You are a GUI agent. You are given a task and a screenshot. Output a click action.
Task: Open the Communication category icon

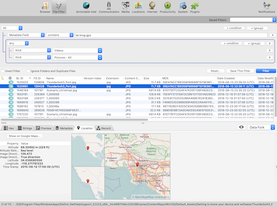point(109,7)
